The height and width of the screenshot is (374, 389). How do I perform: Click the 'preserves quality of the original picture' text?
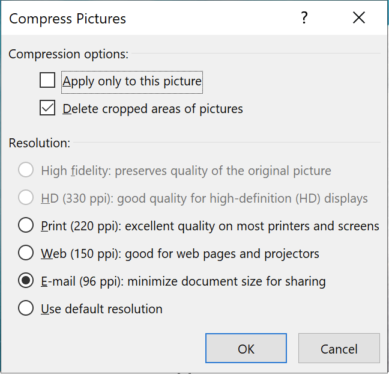pyautogui.click(x=223, y=171)
